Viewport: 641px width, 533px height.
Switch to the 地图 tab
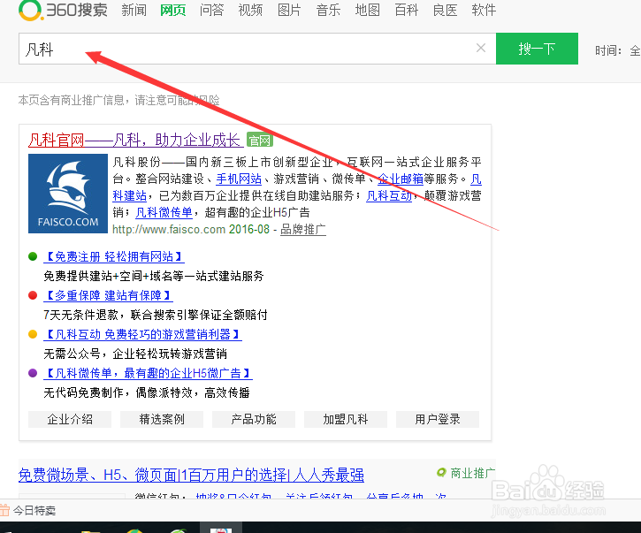(x=368, y=10)
